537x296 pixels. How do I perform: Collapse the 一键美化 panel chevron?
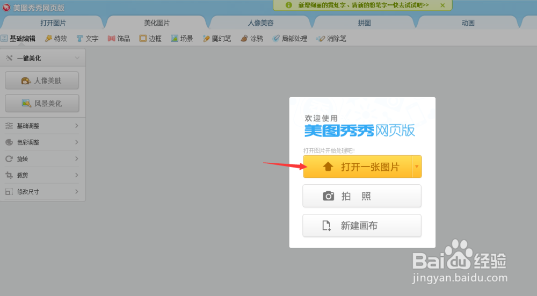click(77, 58)
